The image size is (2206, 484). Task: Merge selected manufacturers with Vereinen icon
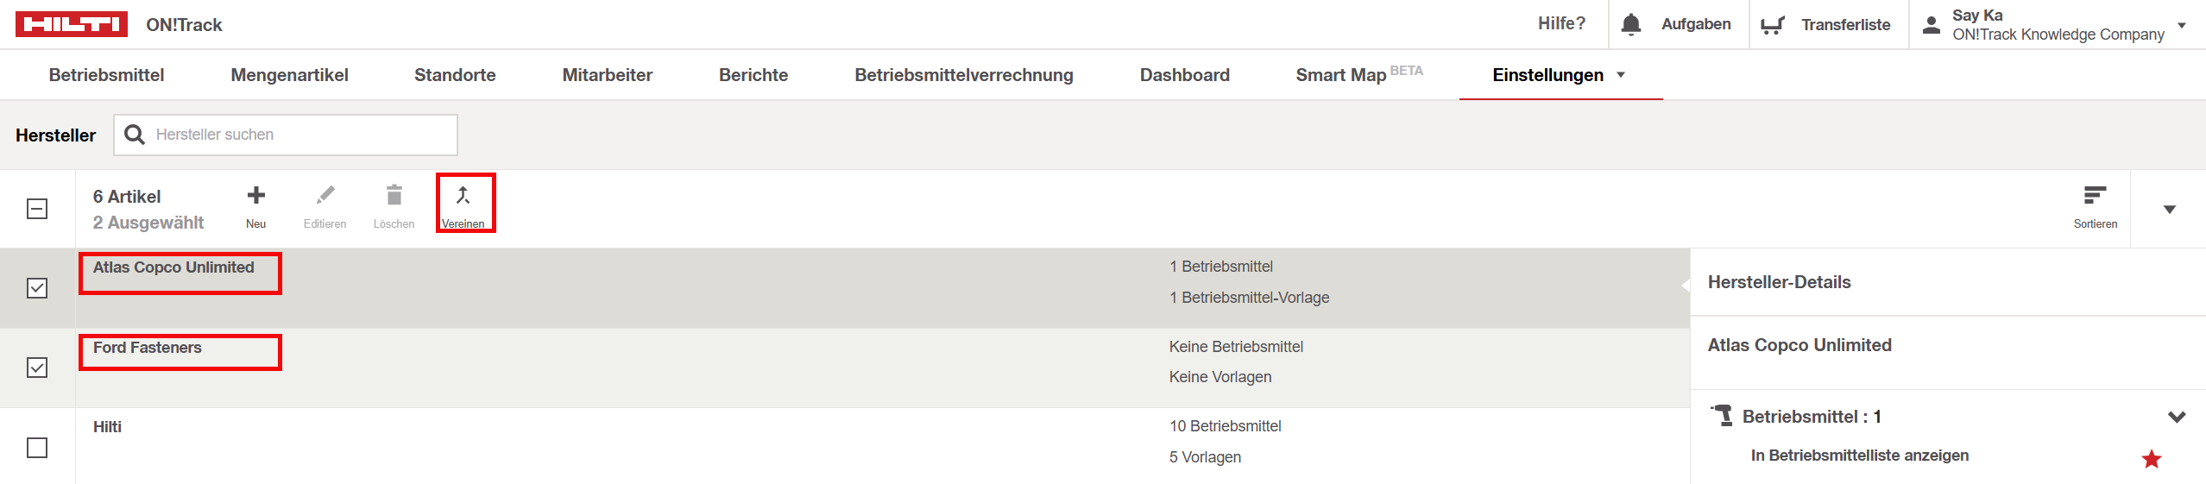coord(463,196)
